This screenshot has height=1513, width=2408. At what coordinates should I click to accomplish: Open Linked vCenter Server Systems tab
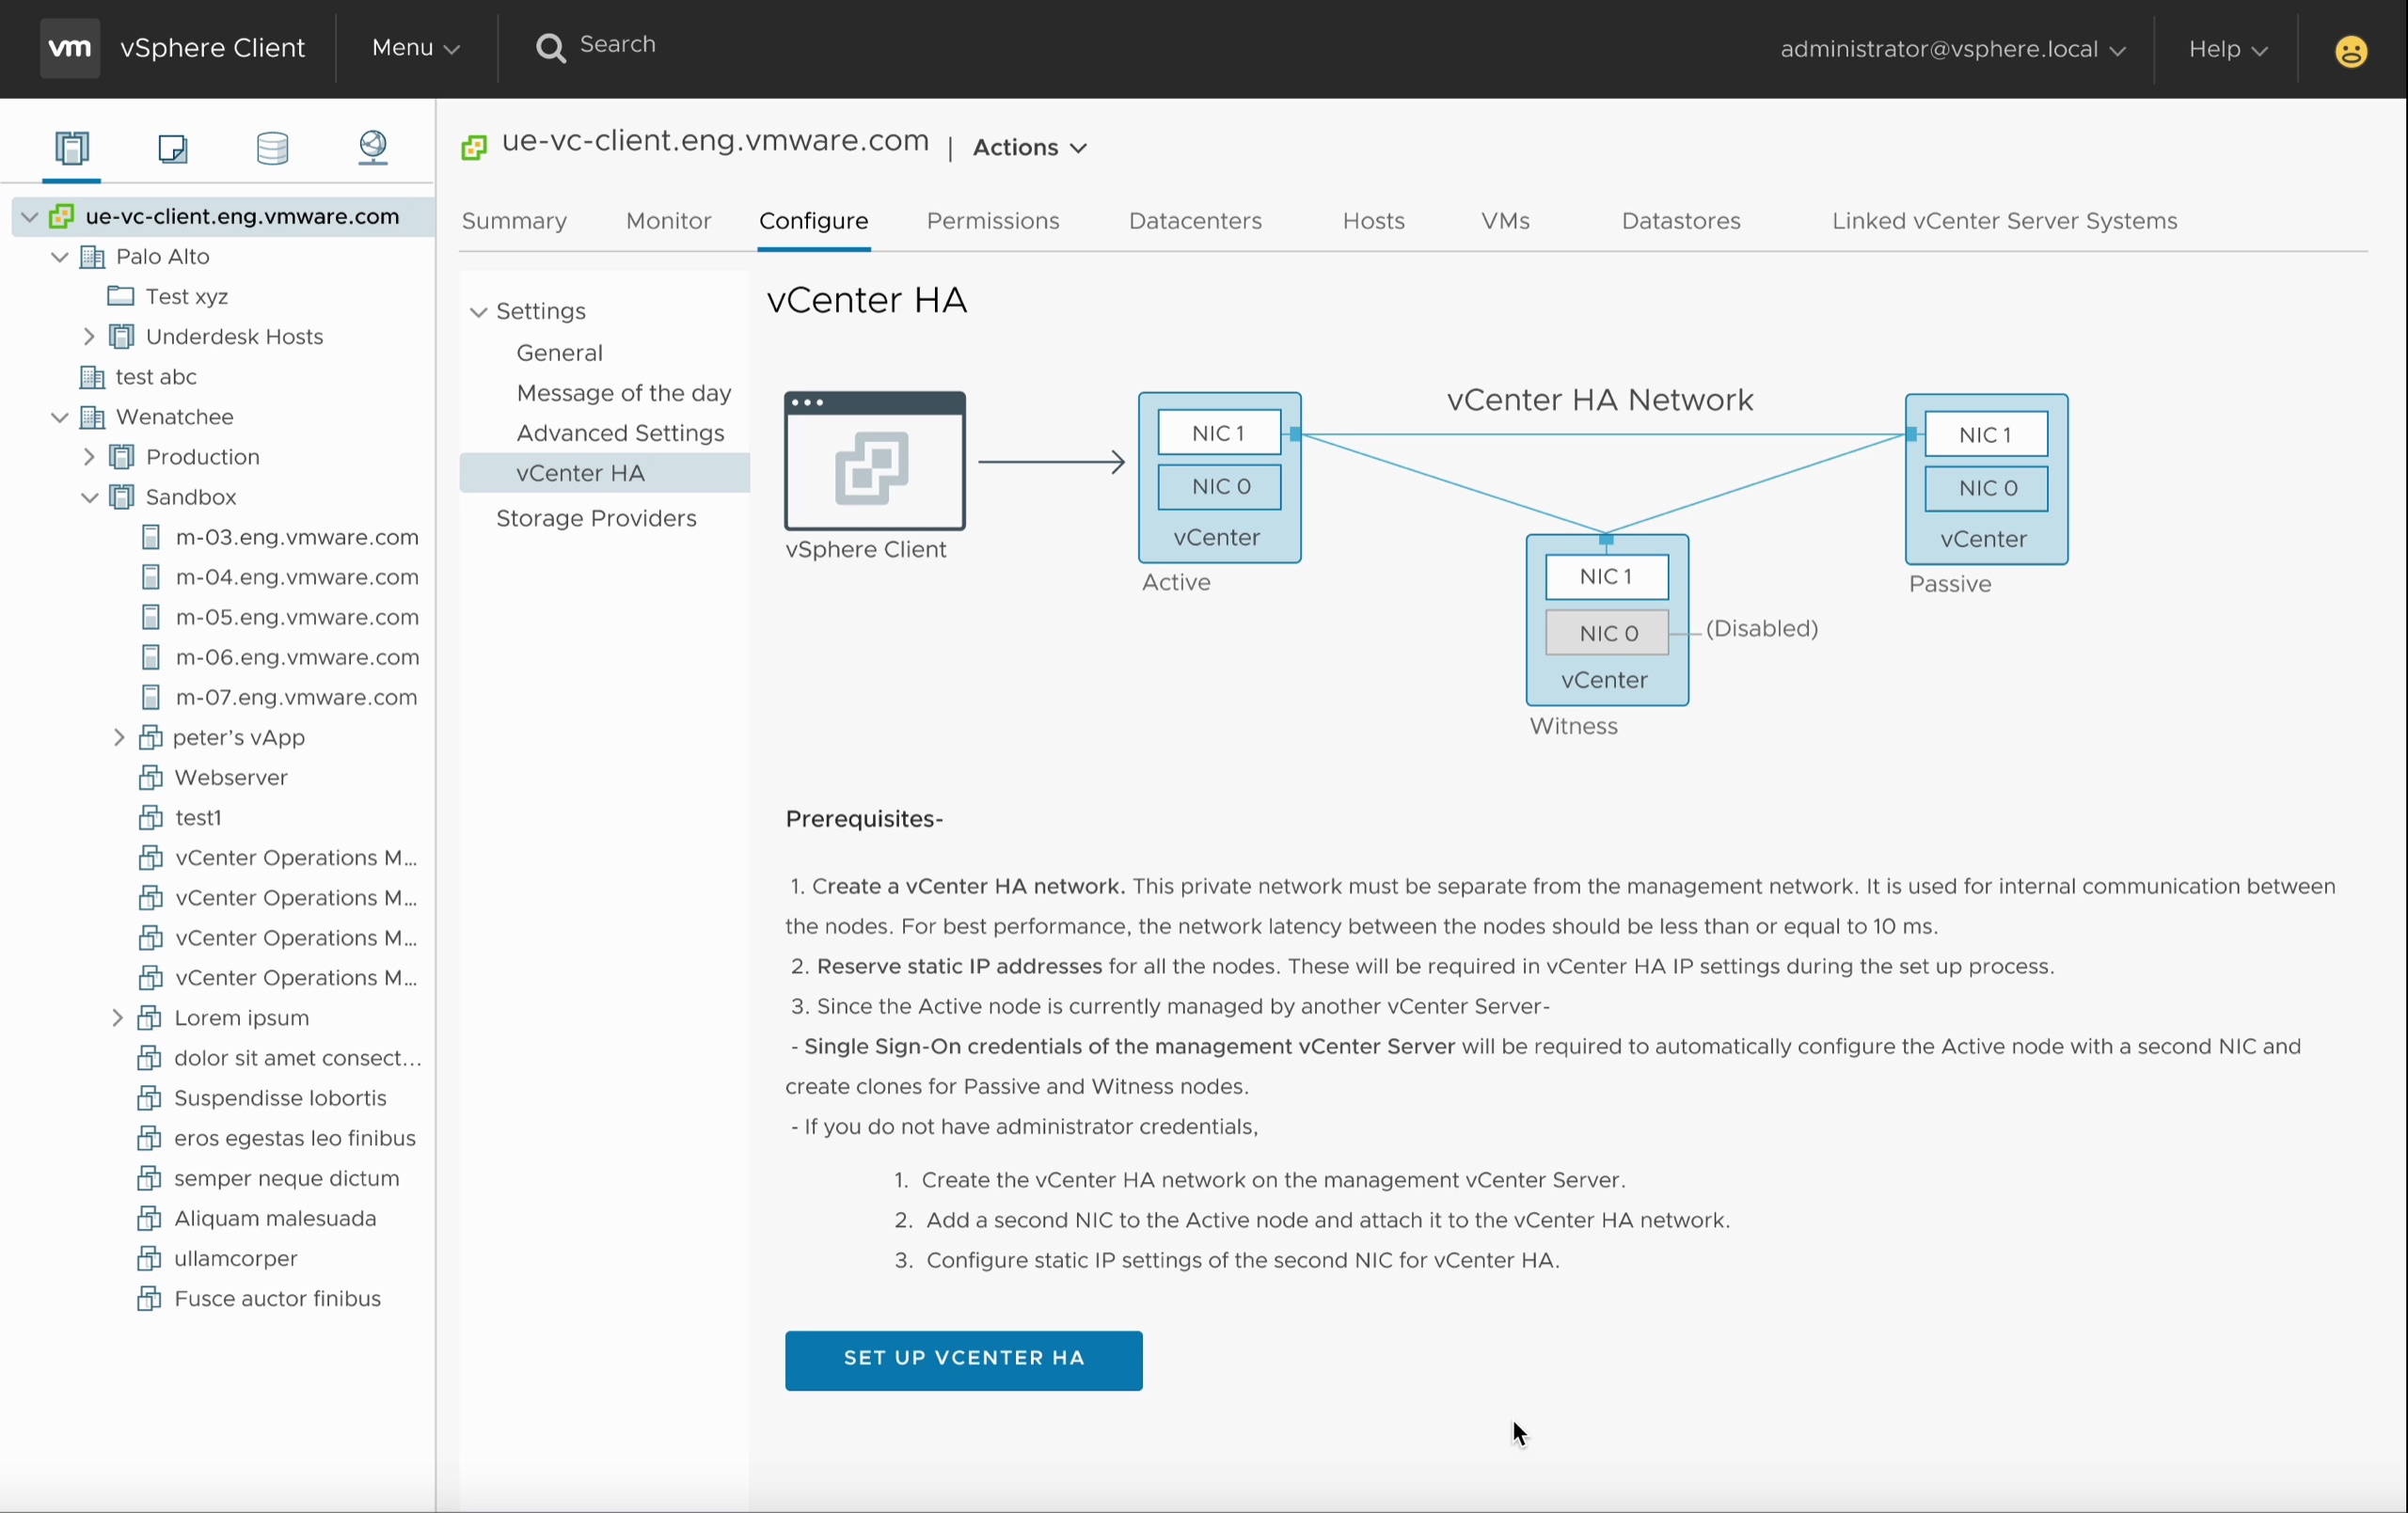(x=2004, y=221)
